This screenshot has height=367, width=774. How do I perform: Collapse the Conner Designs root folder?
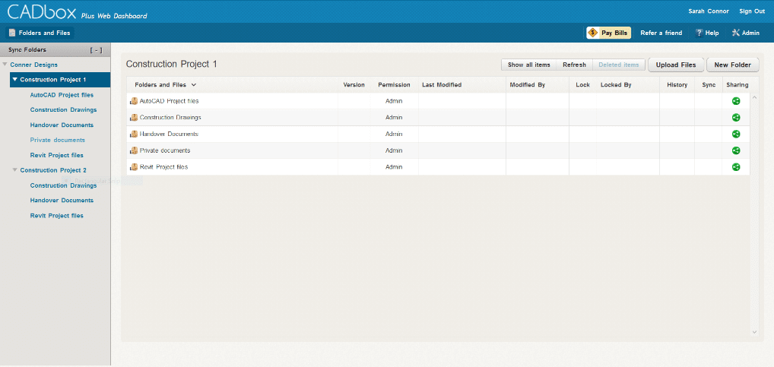[x=5, y=65]
